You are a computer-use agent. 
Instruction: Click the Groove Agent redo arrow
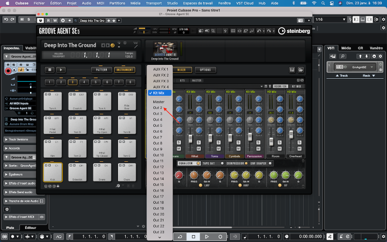pyautogui.click(x=268, y=31)
